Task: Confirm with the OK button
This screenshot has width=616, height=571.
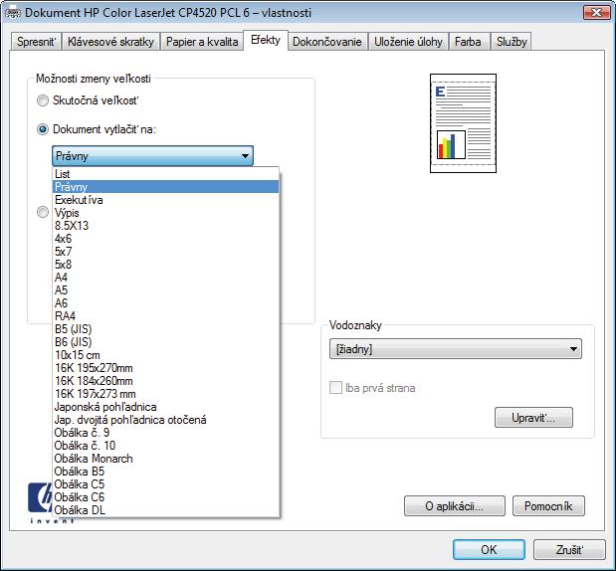Action: click(x=489, y=549)
